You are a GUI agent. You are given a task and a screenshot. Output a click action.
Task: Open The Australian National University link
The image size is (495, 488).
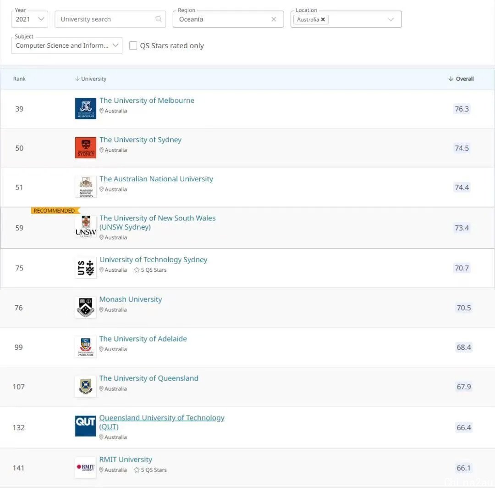[x=156, y=179]
